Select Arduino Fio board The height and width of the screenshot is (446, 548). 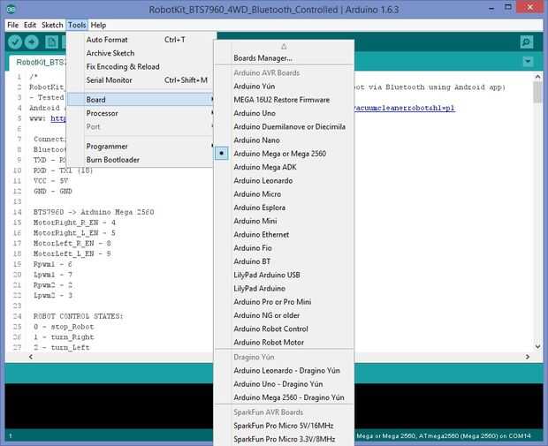pyautogui.click(x=284, y=248)
